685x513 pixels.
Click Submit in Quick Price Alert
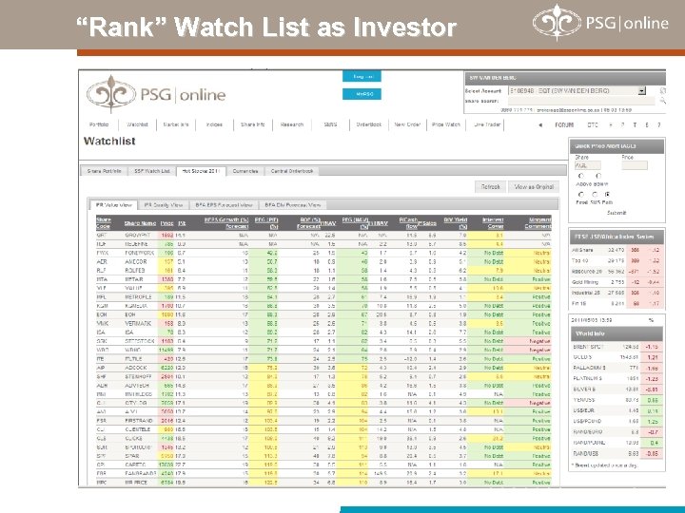pyautogui.click(x=616, y=213)
